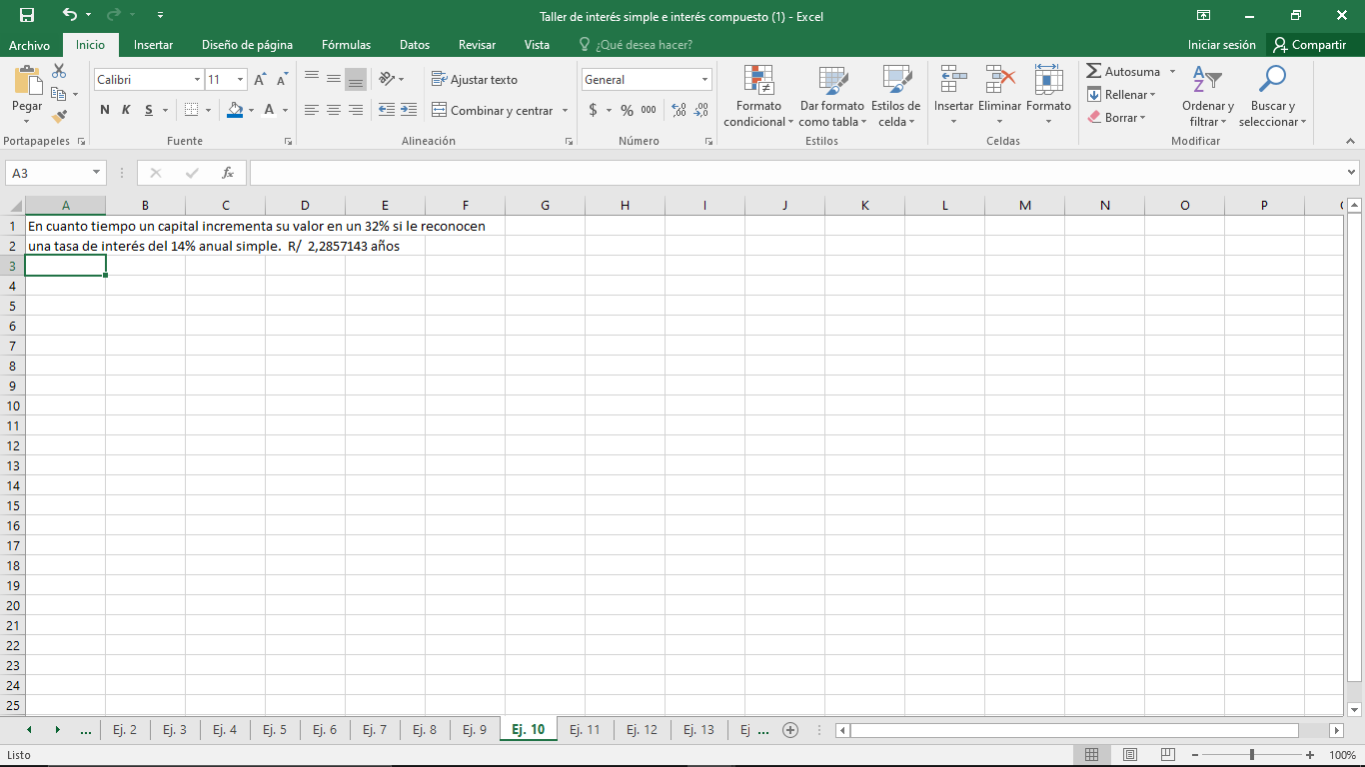This screenshot has height=767, width=1365.
Task: Apply the percent number format icon
Action: point(625,110)
